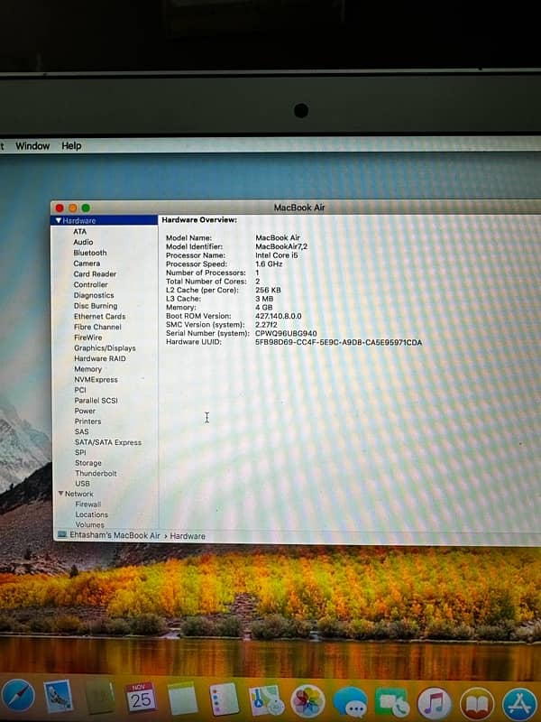Viewport: 541px width, 722px height.
Task: Click the Model Identifier MacBookAir7,2 value
Action: tap(281, 246)
